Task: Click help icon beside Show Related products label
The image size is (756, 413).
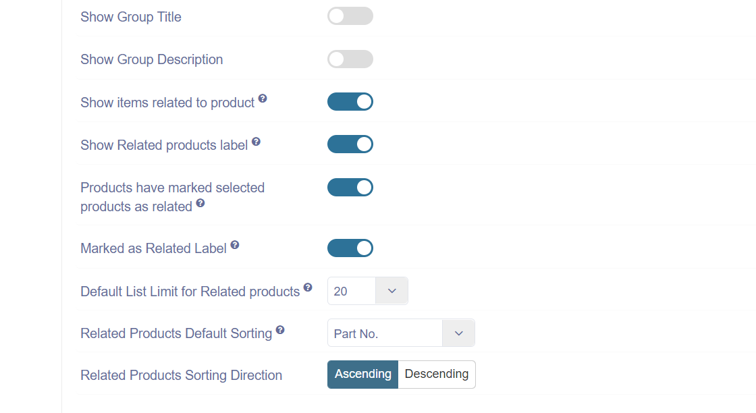Action: click(256, 141)
